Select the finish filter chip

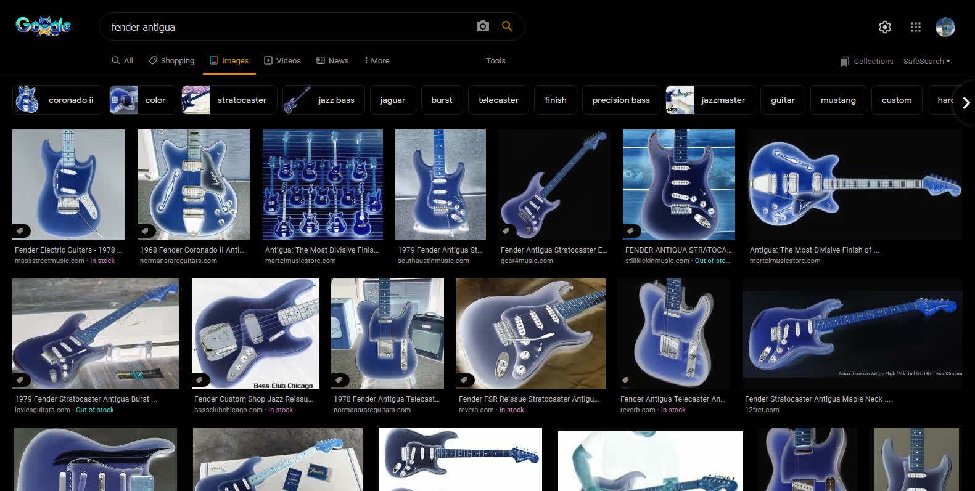[556, 100]
